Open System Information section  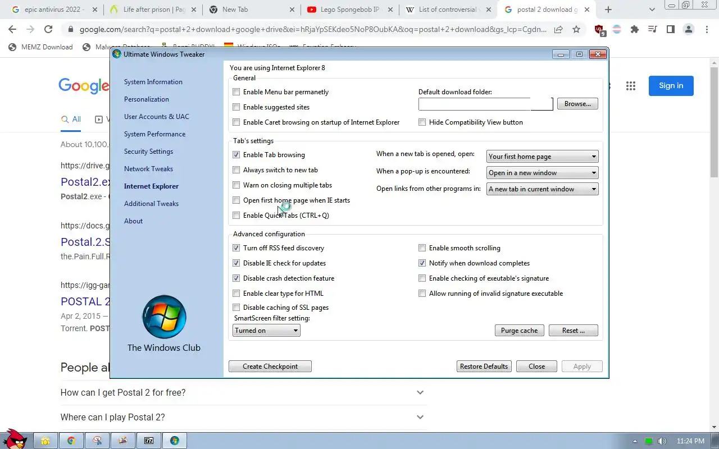click(x=153, y=82)
